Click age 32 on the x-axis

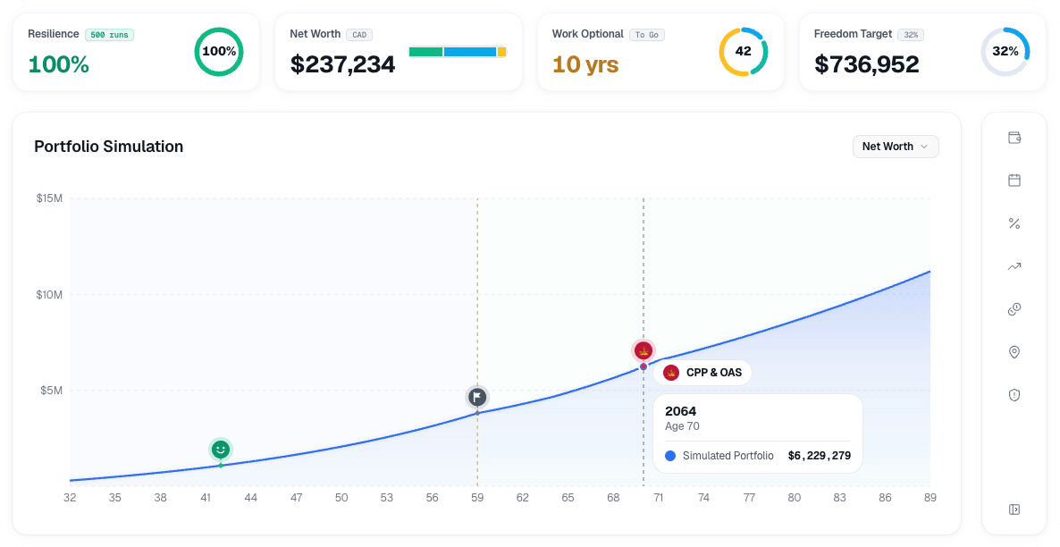pos(70,498)
